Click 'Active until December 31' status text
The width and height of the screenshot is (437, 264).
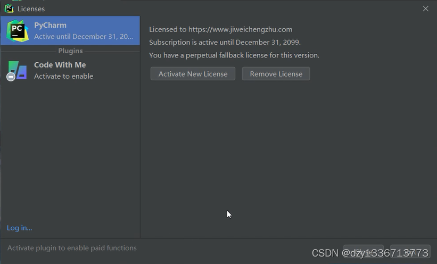(x=84, y=37)
